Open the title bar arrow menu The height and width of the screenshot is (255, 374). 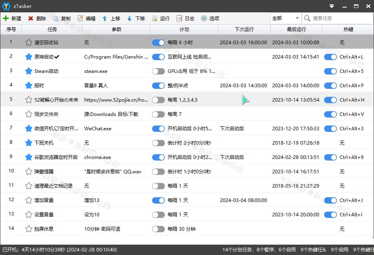coord(332,6)
